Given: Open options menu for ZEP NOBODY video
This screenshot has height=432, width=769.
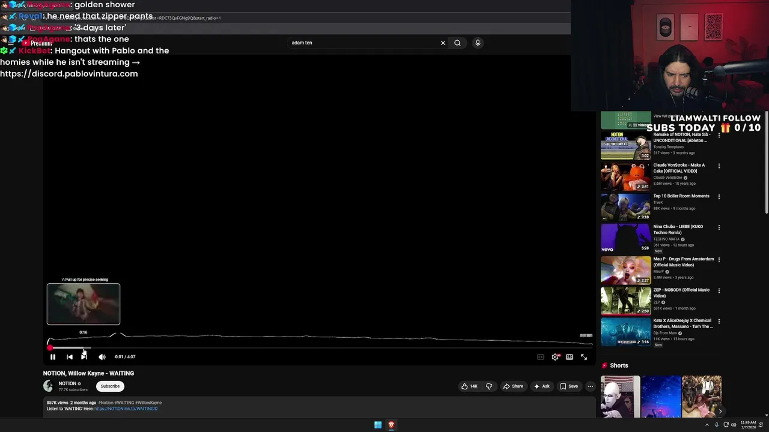Looking at the screenshot, I should point(719,290).
